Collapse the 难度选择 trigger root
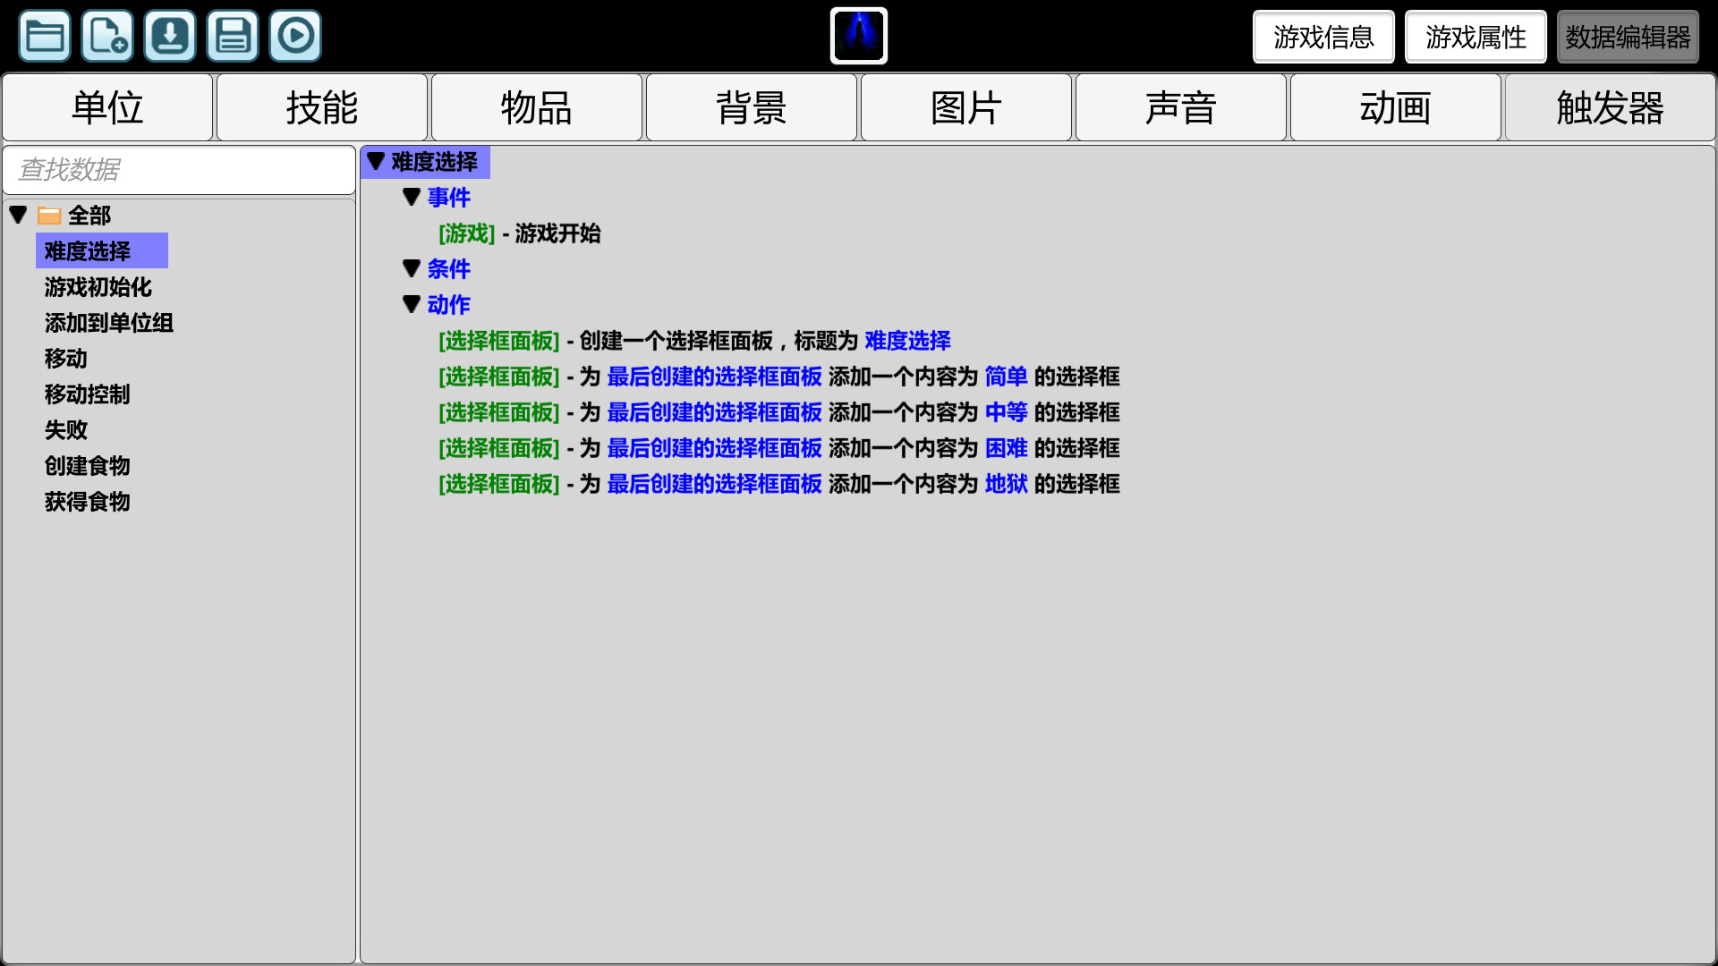1718x966 pixels. coord(376,162)
